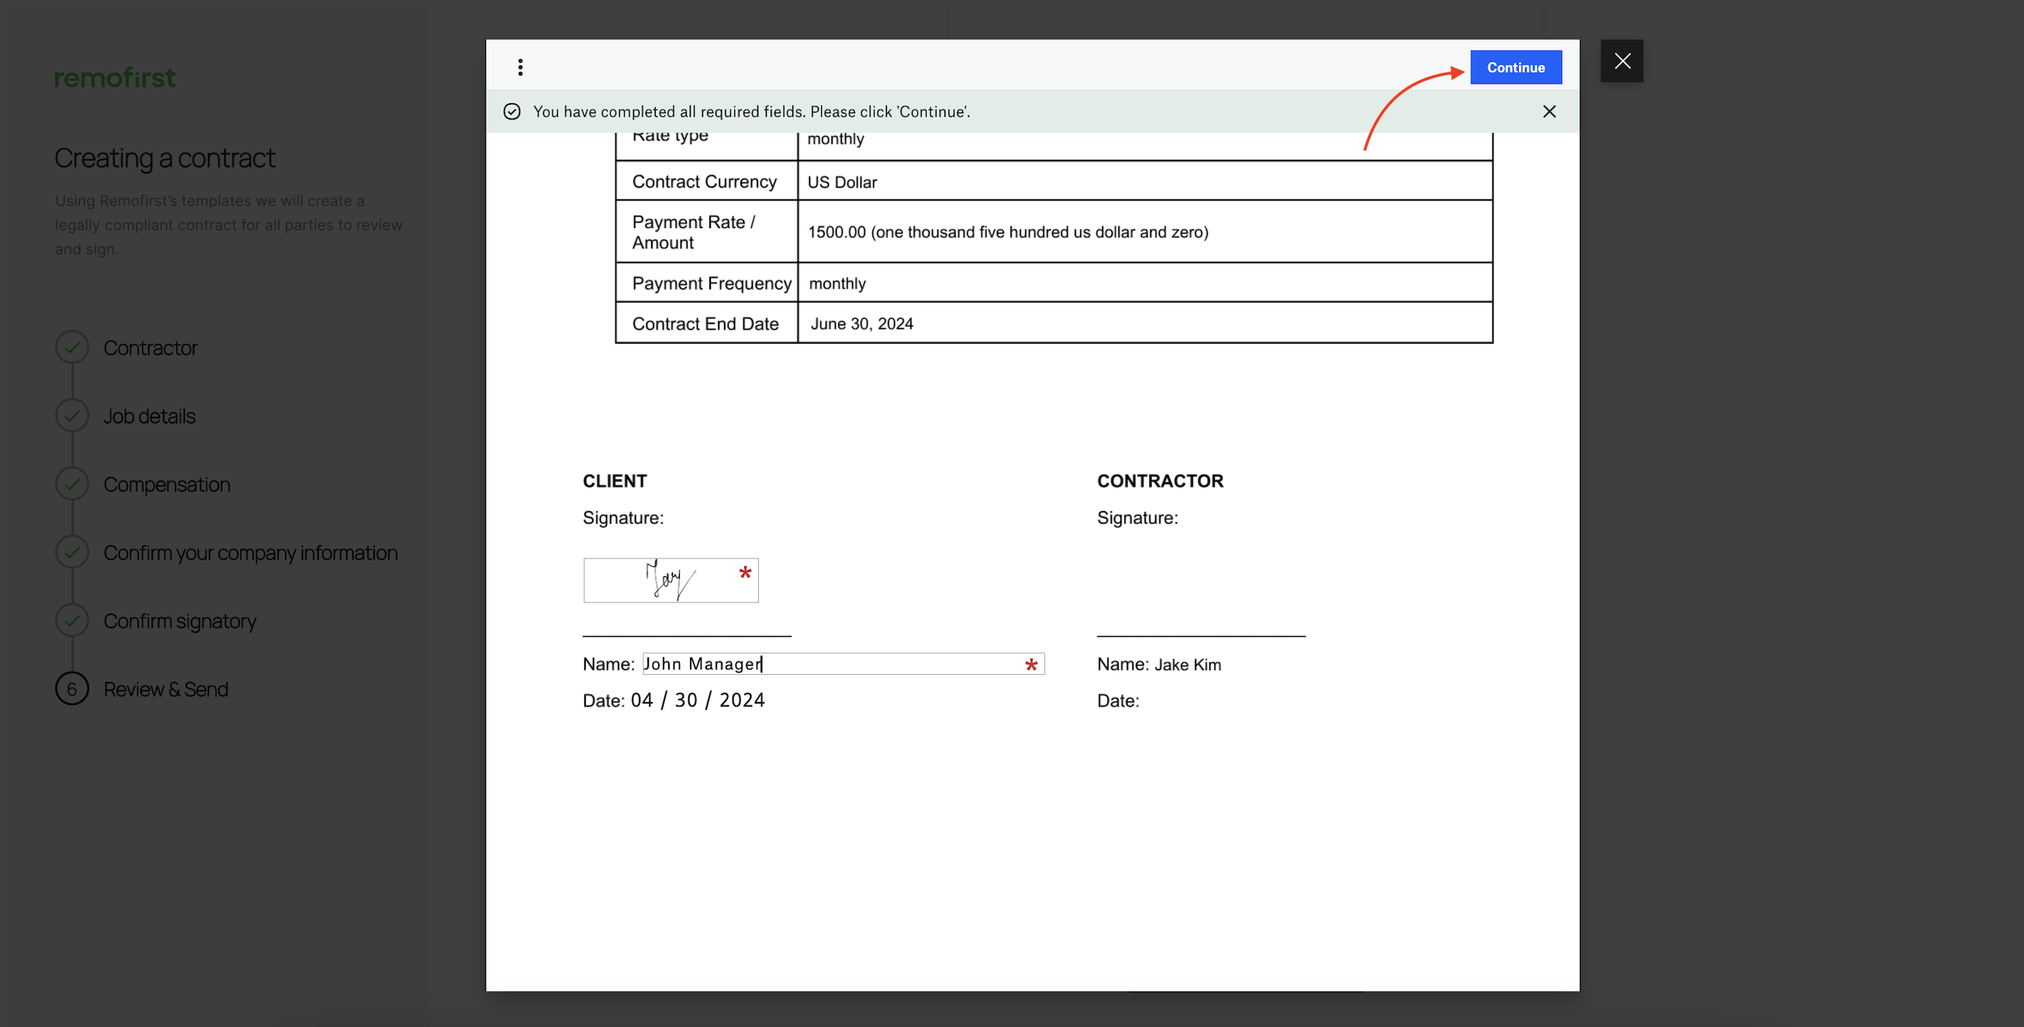The height and width of the screenshot is (1027, 2024).
Task: Click the Payment Frequency monthly value
Action: [837, 283]
